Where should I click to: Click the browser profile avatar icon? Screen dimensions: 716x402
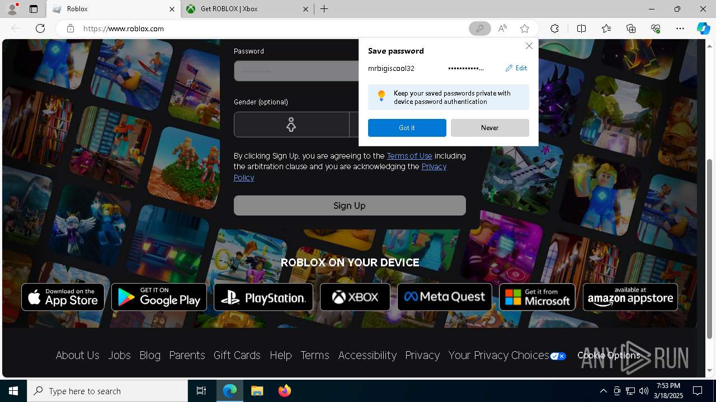[x=12, y=9]
